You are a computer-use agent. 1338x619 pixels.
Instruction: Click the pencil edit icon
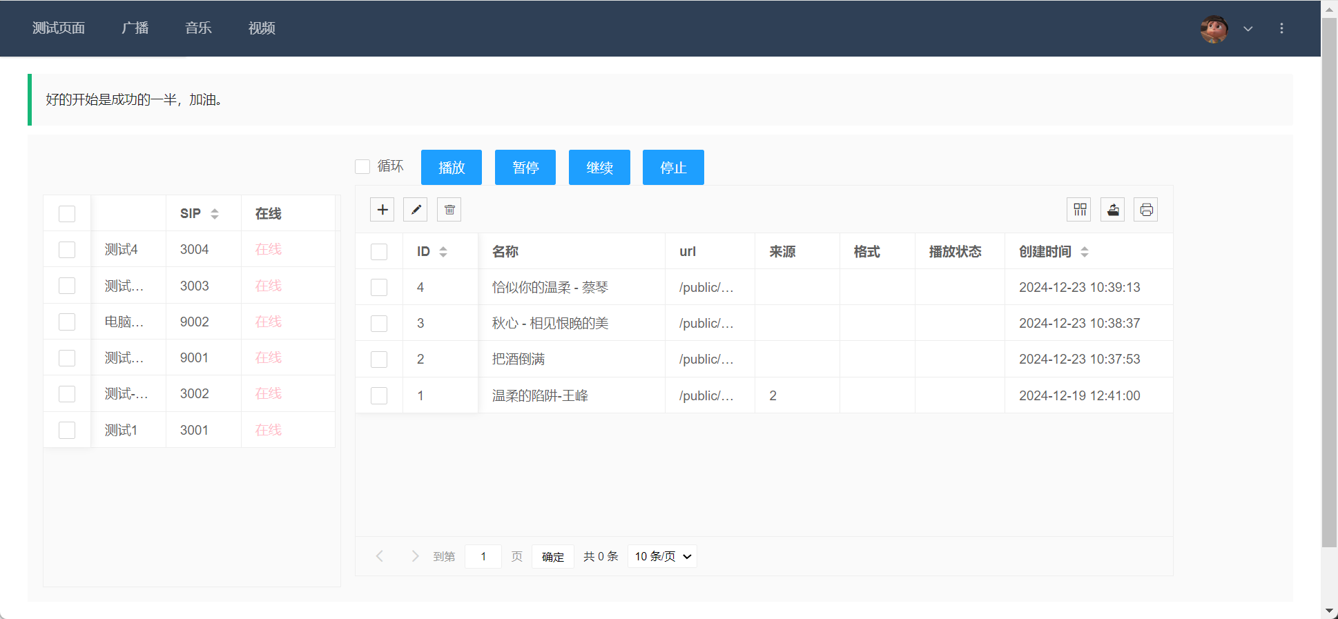pos(416,210)
